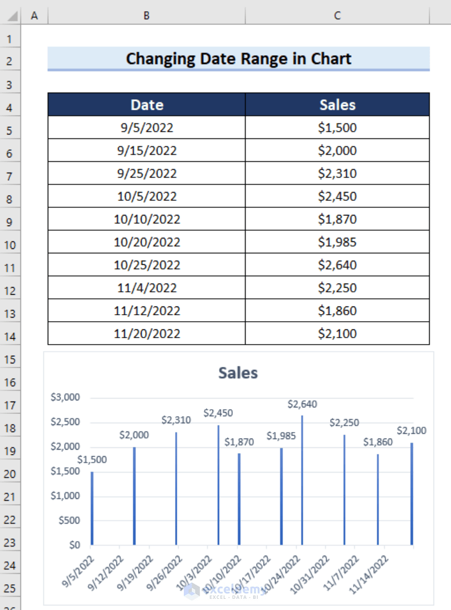Select the cell with 11/20/2022
451x610 pixels.
[x=146, y=333]
